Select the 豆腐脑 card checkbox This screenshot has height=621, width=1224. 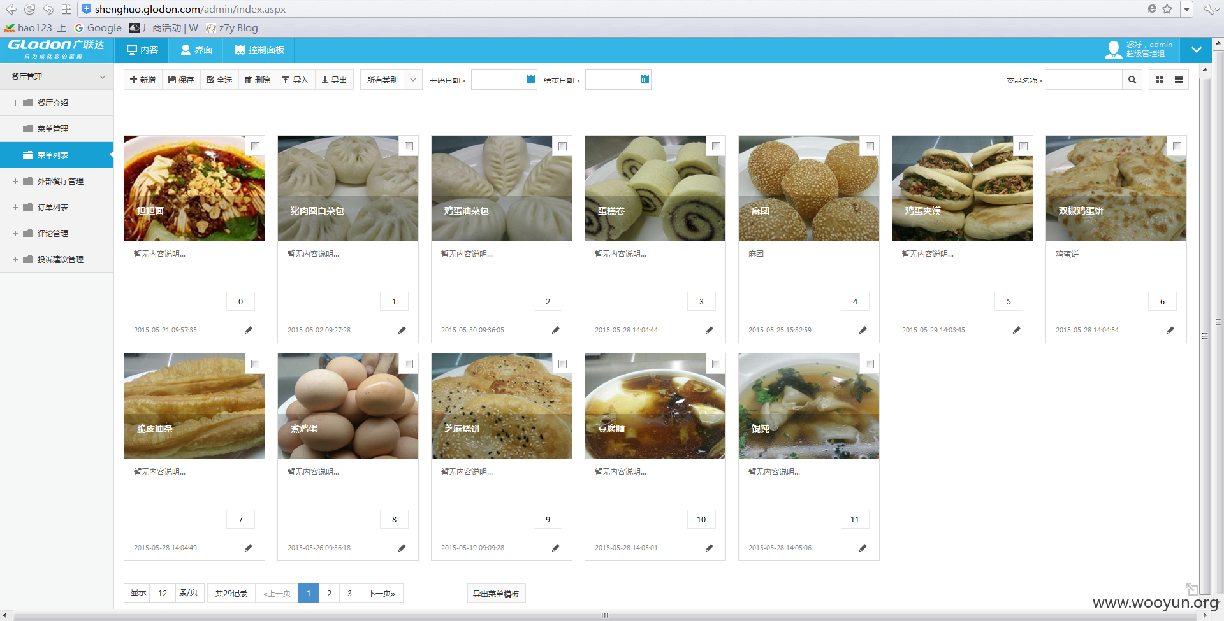(716, 364)
